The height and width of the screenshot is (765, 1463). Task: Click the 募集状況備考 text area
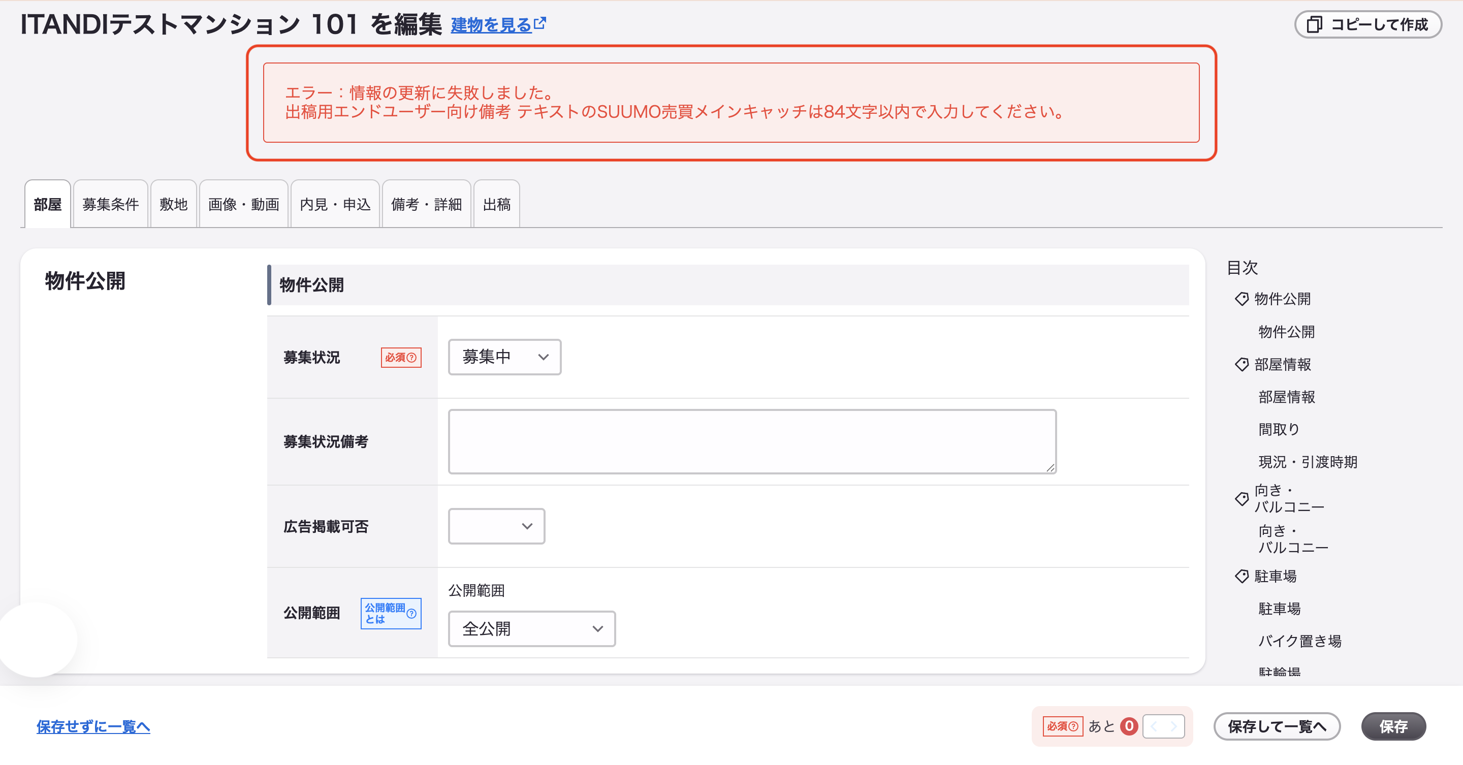coord(752,441)
